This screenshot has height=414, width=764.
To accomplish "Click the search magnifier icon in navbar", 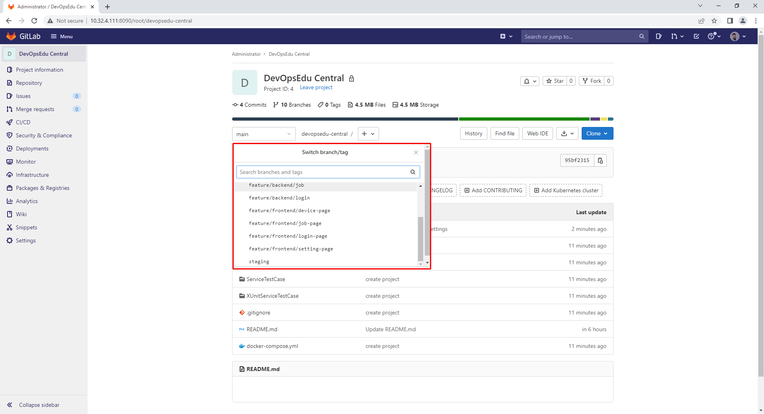I will [x=641, y=36].
